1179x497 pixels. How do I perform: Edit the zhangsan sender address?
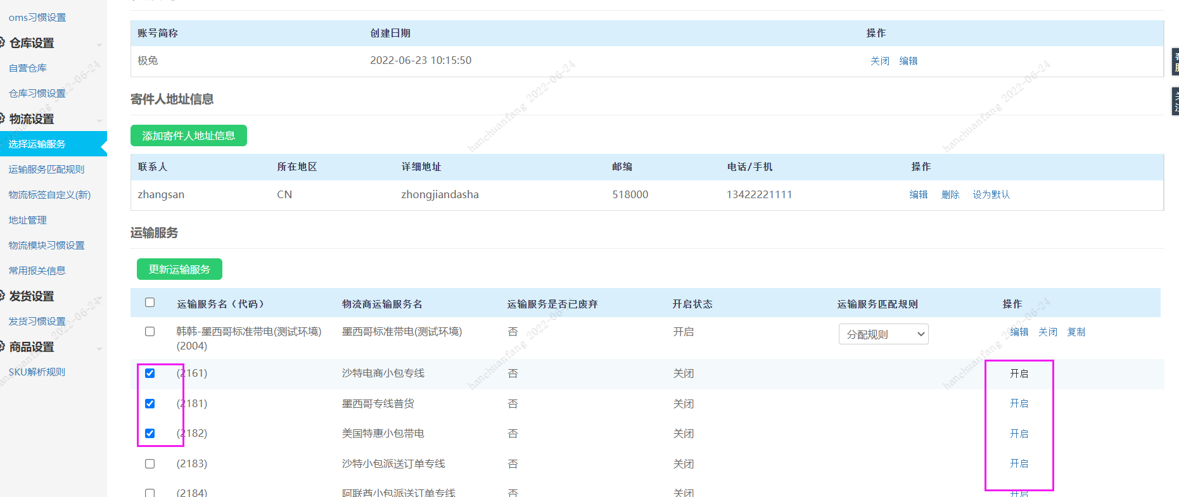(x=919, y=195)
